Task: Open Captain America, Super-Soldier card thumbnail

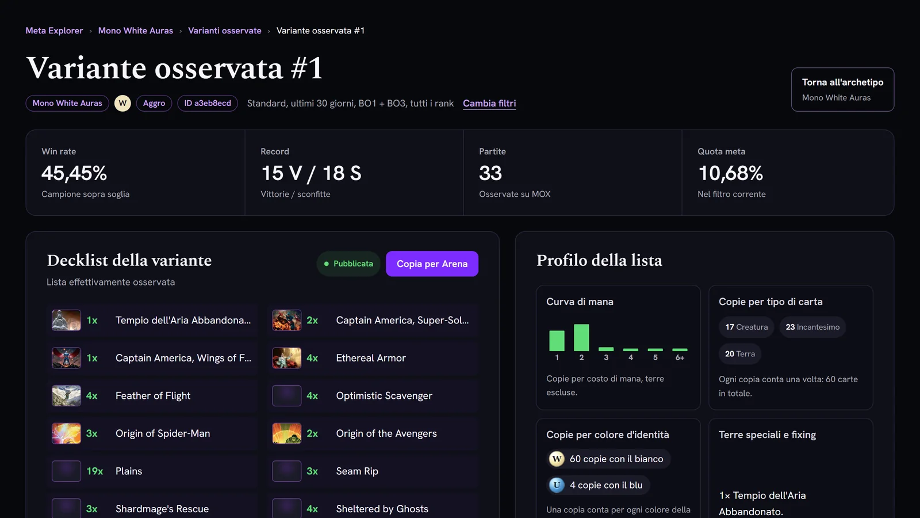Action: (x=286, y=320)
